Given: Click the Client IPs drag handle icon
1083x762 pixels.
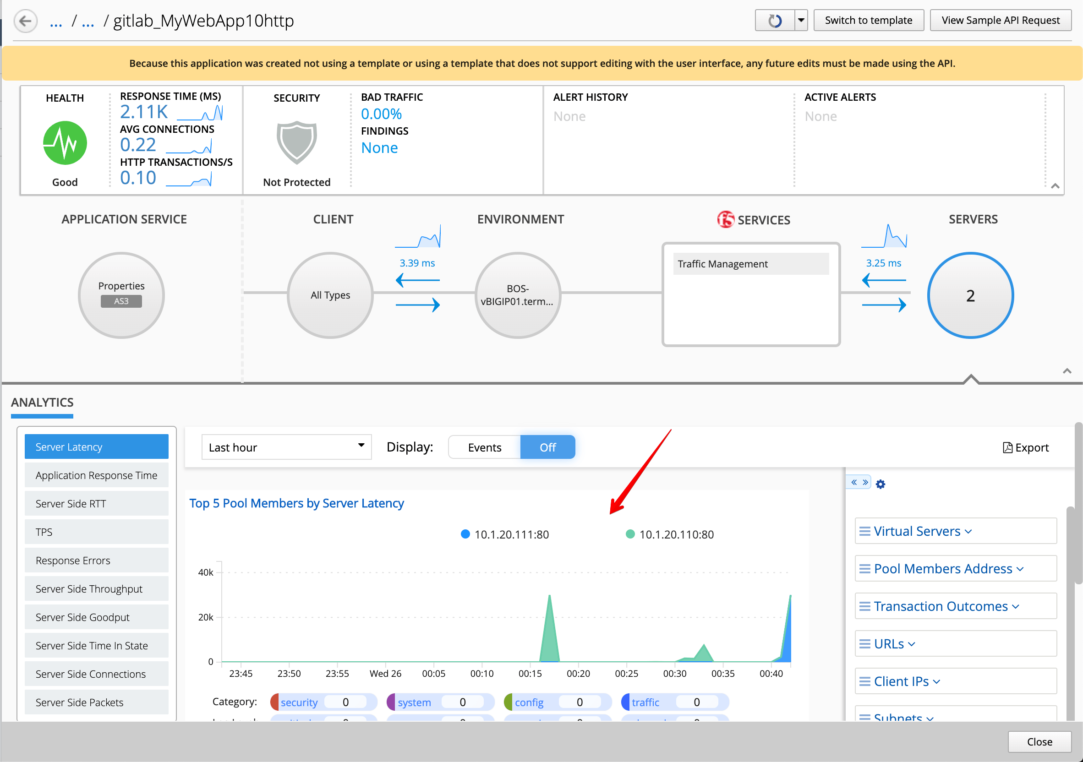Looking at the screenshot, I should point(864,682).
